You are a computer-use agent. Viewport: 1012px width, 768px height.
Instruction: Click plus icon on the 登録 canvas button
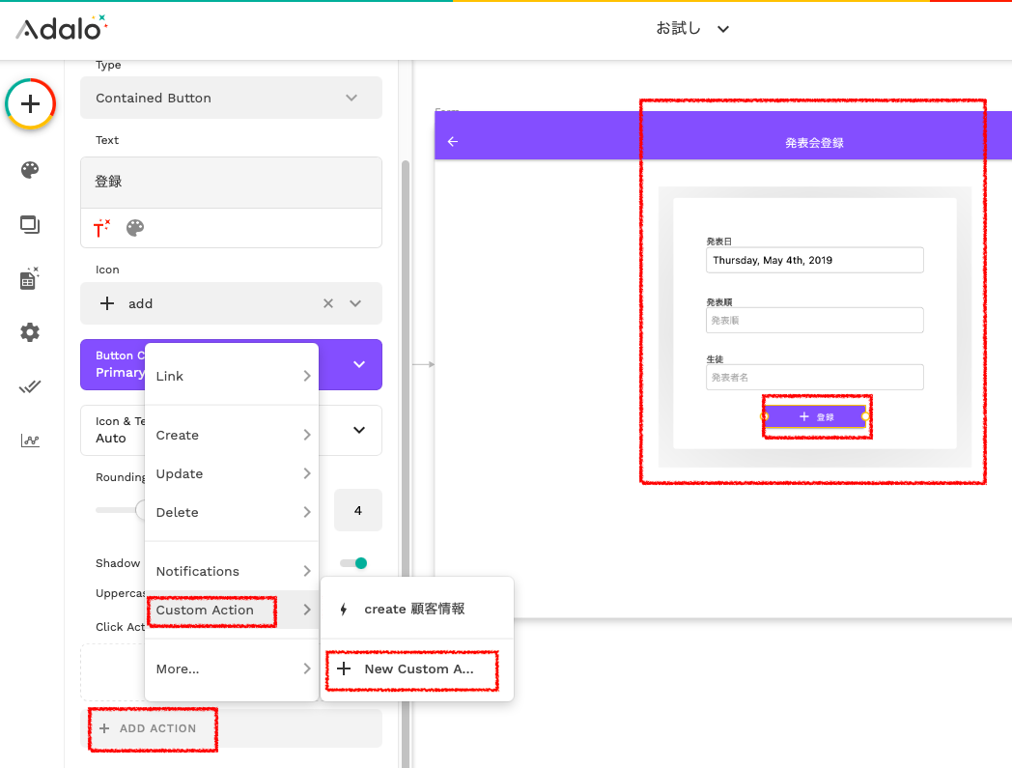[x=804, y=416]
